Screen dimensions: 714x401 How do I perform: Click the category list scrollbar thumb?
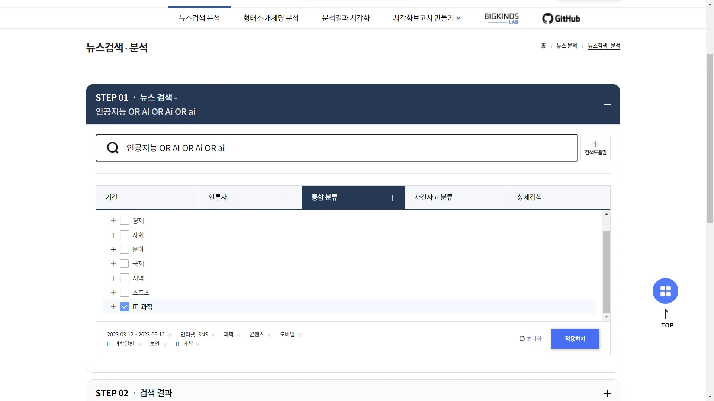[x=606, y=272]
